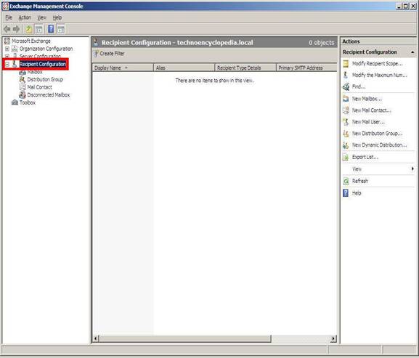This screenshot has width=419, height=358.
Task: Open the Toolbox node
Action: coord(28,102)
